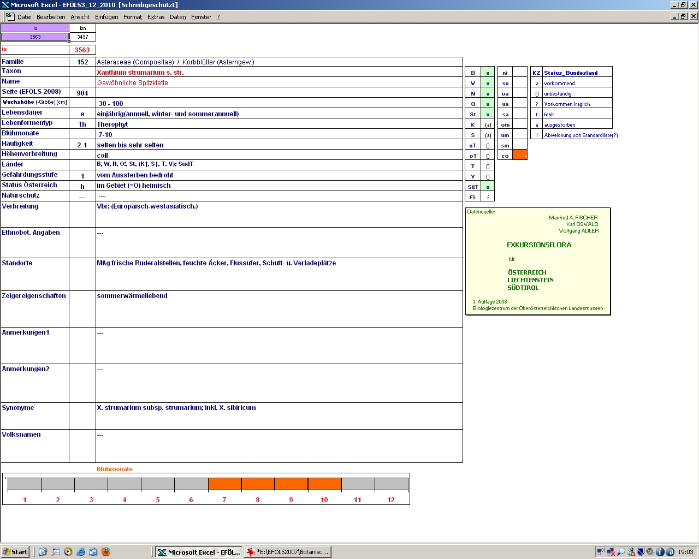Click the legend entry 'ausgestorben'
The width and height of the screenshot is (699, 559).
coord(560,125)
